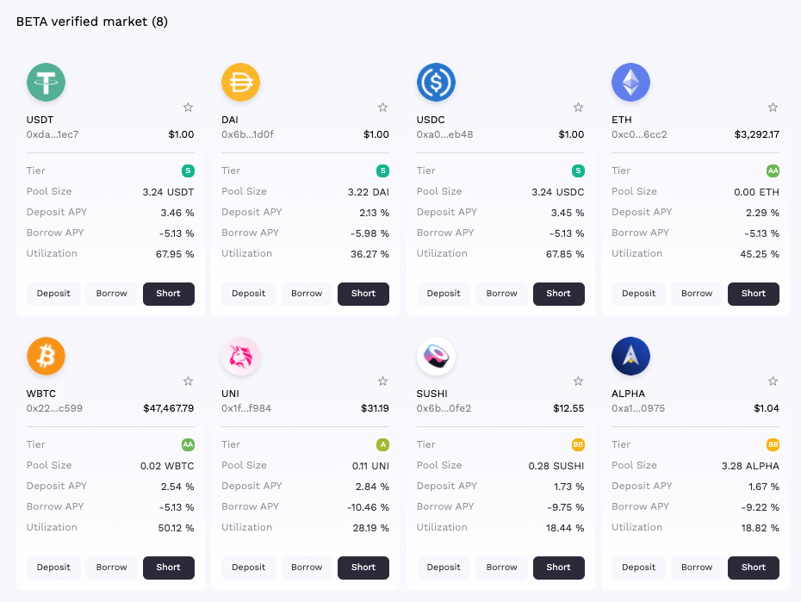Screen dimensions: 801x602
Task: Click the DAI token logo
Action: [240, 82]
